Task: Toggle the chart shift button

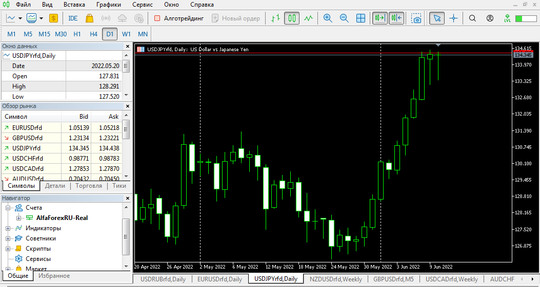Action: [396, 18]
